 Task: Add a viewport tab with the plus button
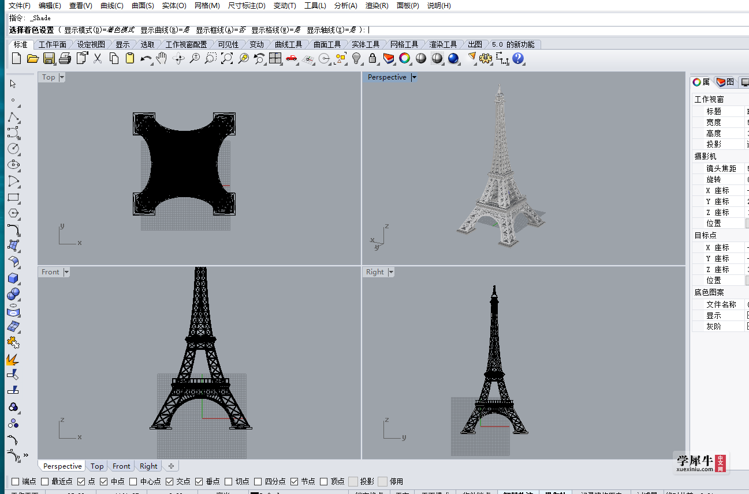pyautogui.click(x=171, y=466)
